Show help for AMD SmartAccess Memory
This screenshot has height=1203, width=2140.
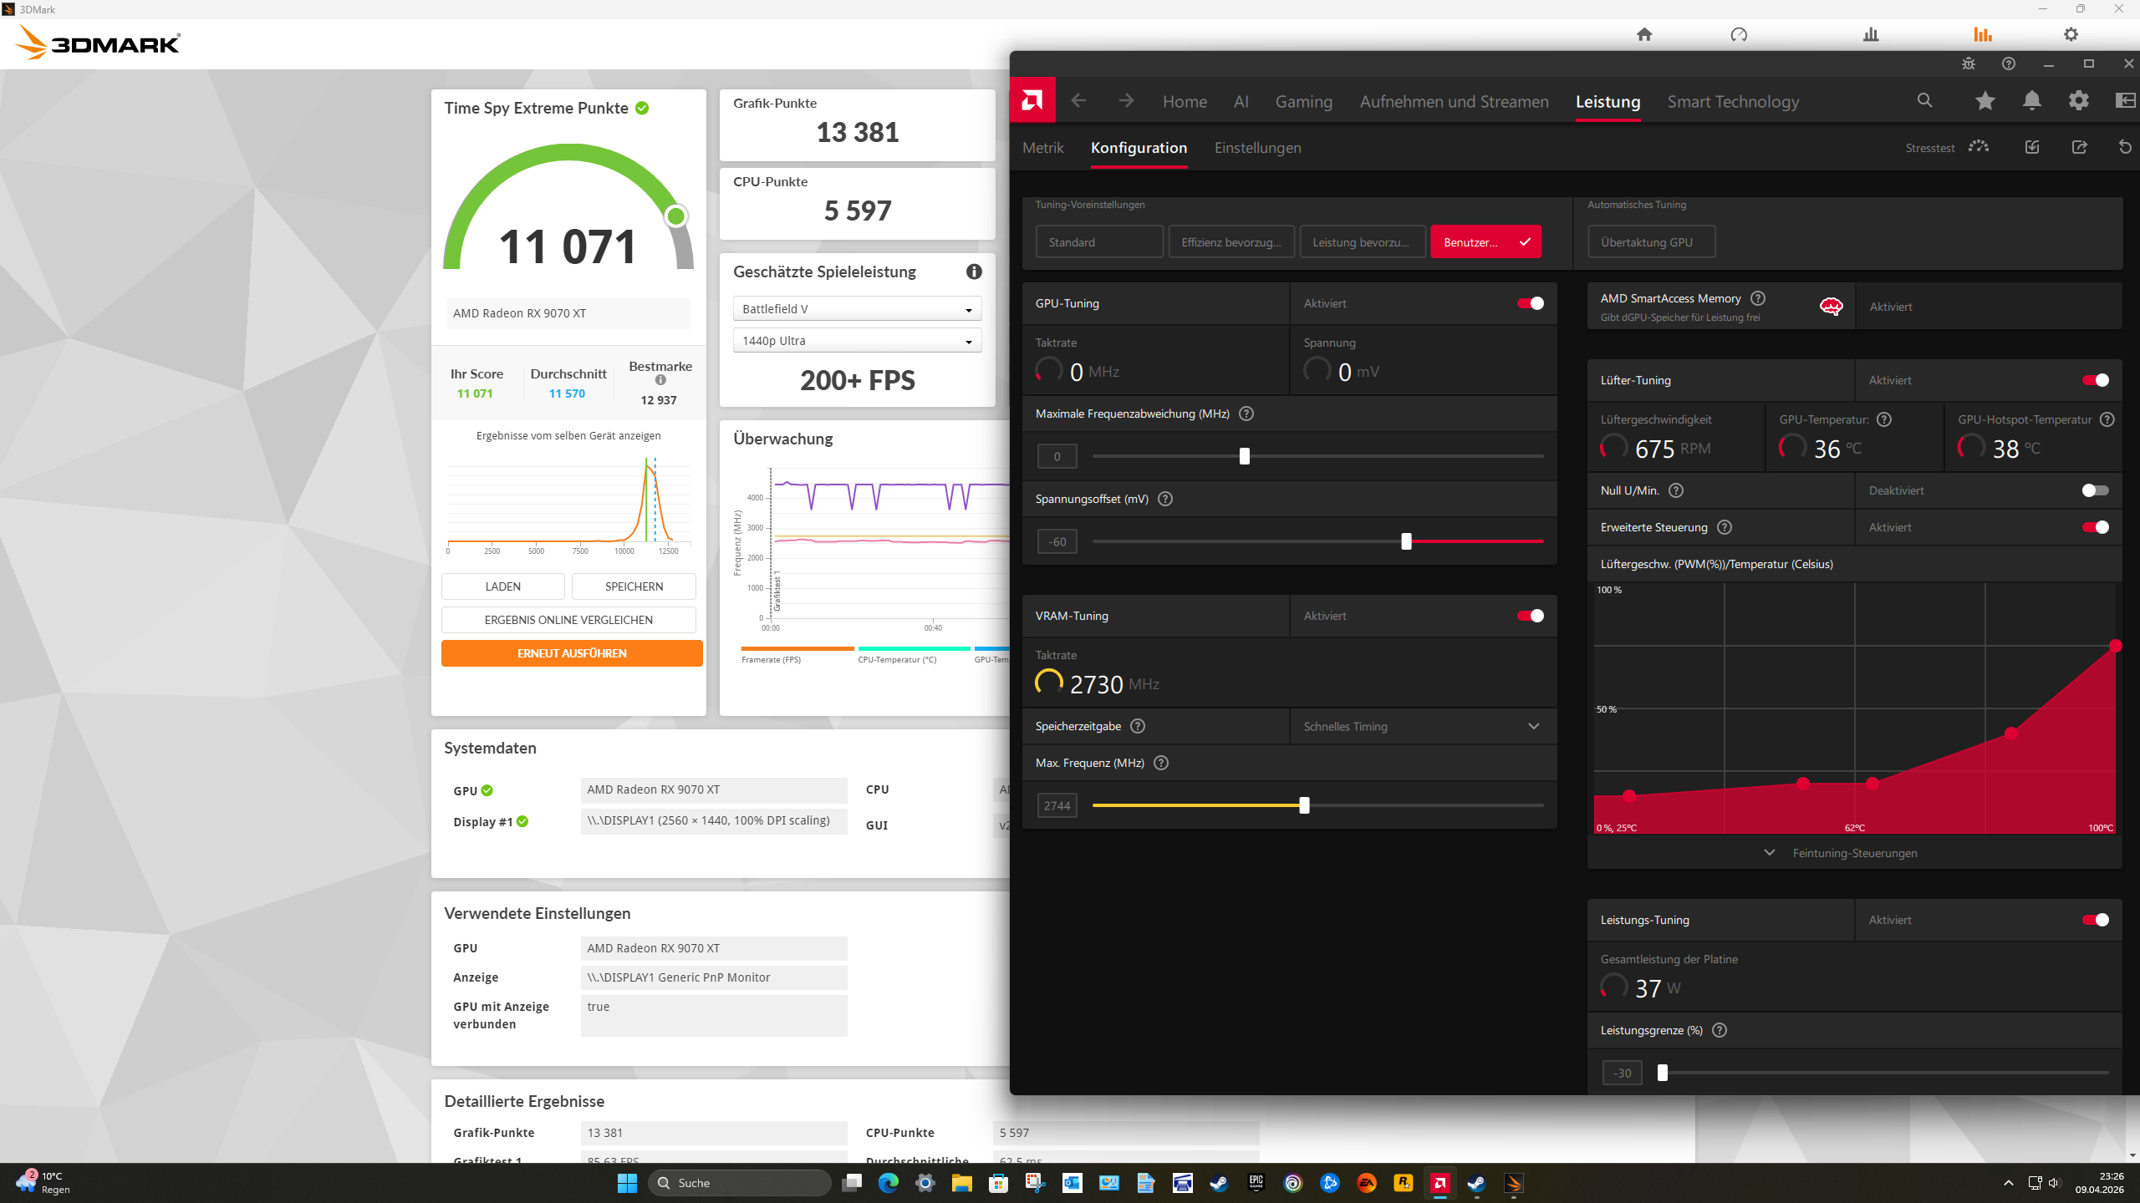pos(1758,298)
